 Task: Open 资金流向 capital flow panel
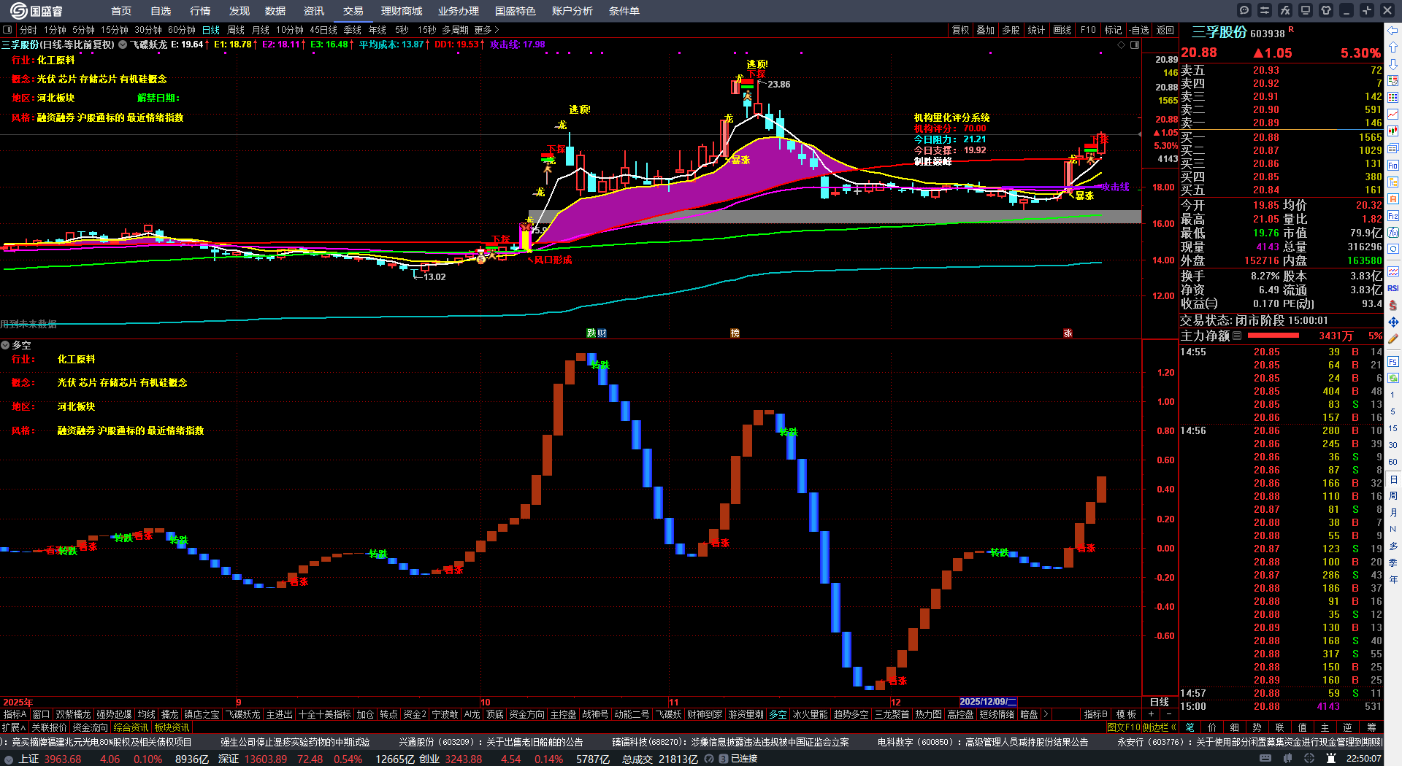90,727
